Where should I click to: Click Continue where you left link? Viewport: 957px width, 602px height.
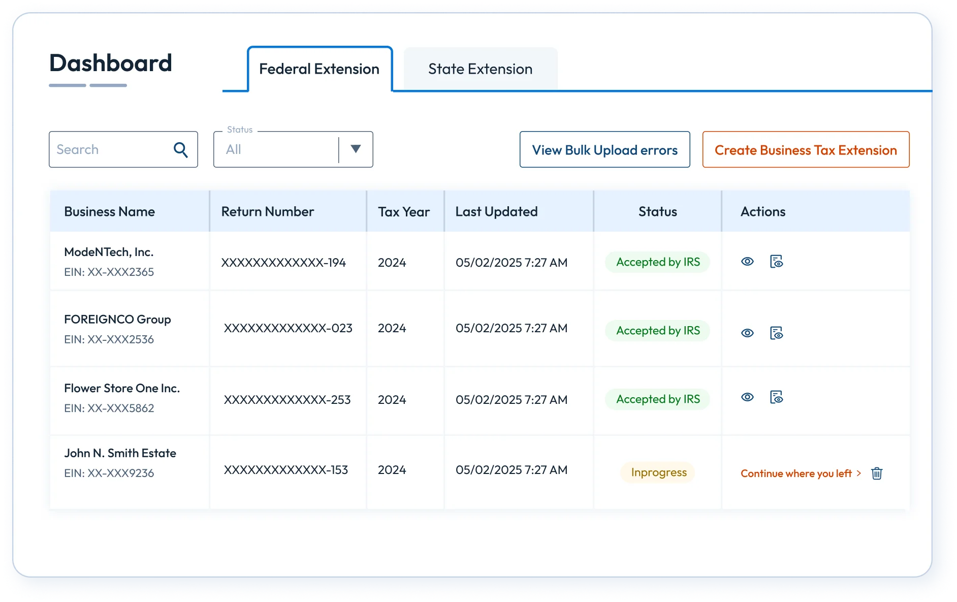coord(801,473)
